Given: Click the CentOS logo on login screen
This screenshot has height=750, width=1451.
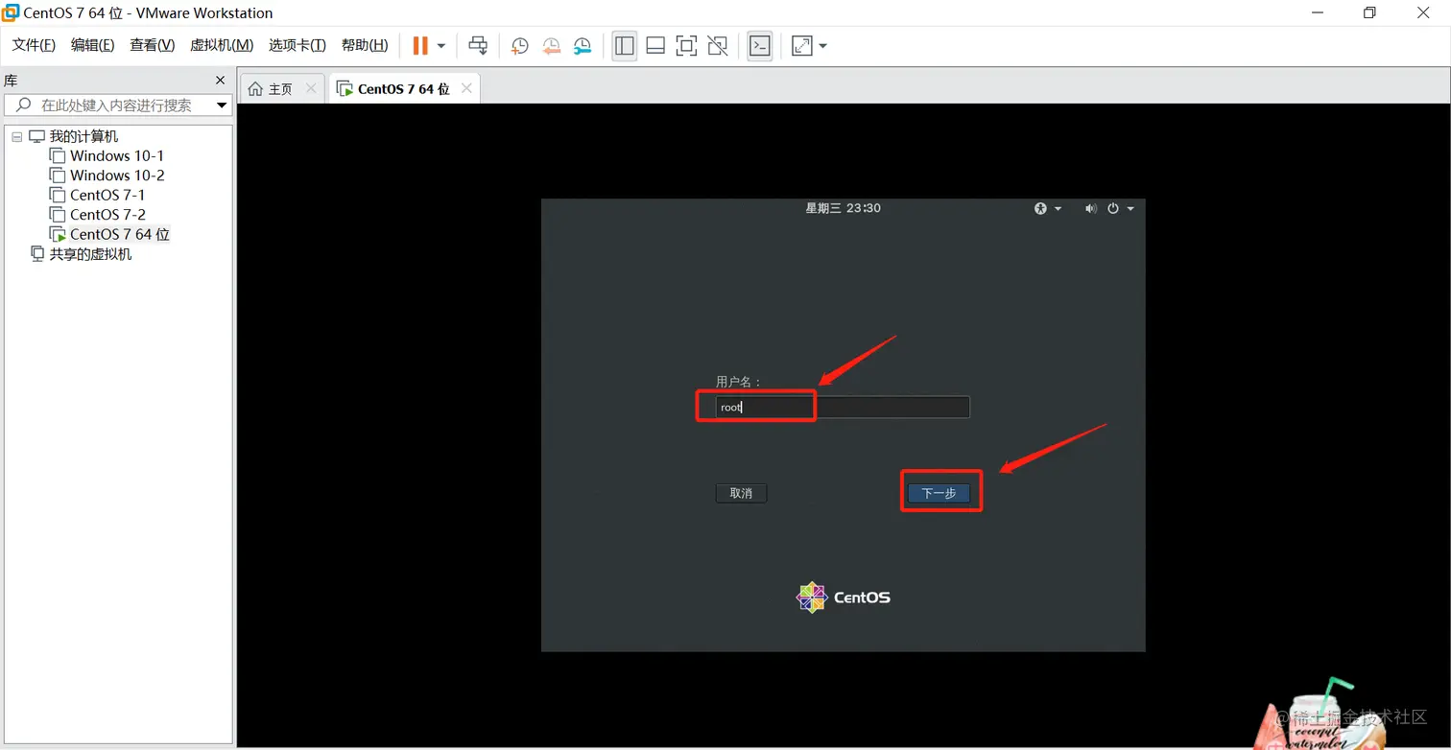Looking at the screenshot, I should tap(843, 597).
